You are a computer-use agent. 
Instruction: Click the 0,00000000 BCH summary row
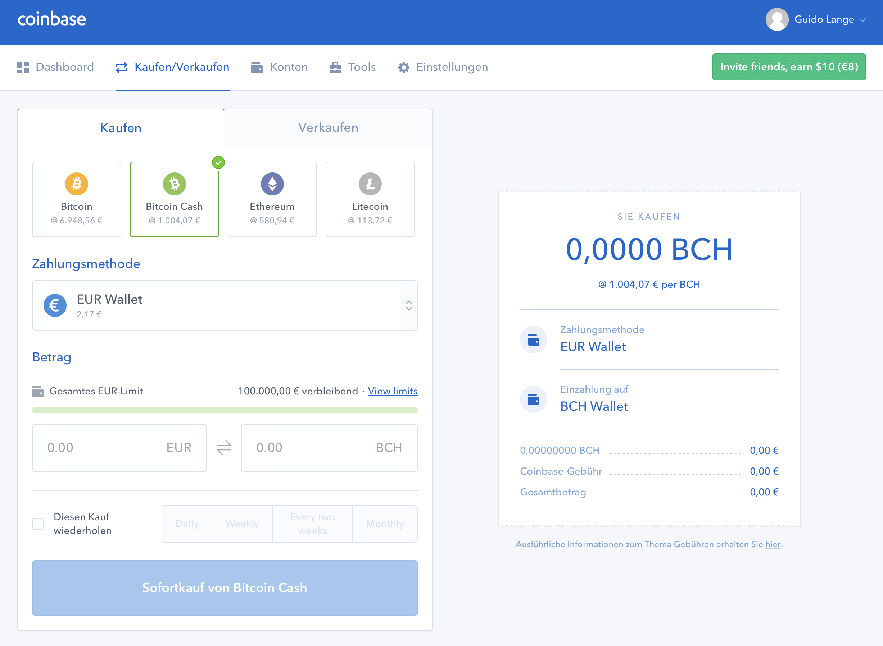(x=649, y=451)
